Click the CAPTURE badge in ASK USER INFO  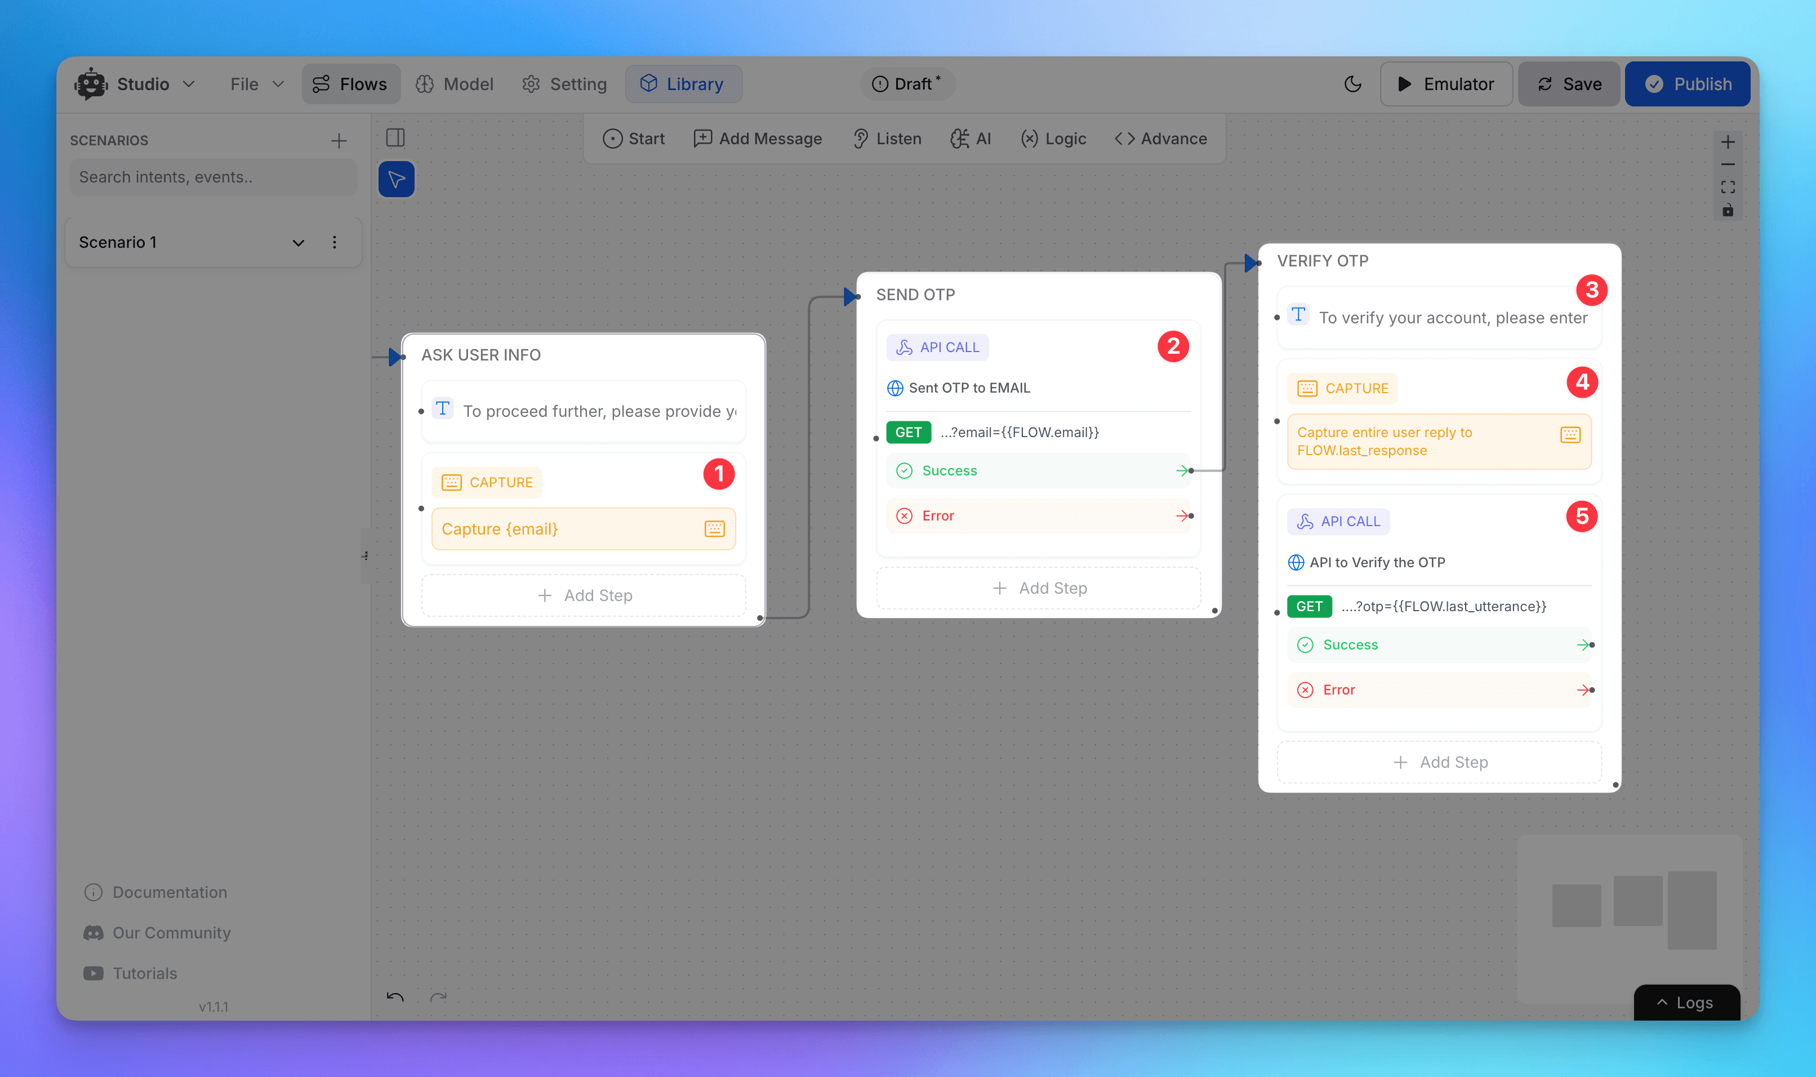pyautogui.click(x=487, y=483)
